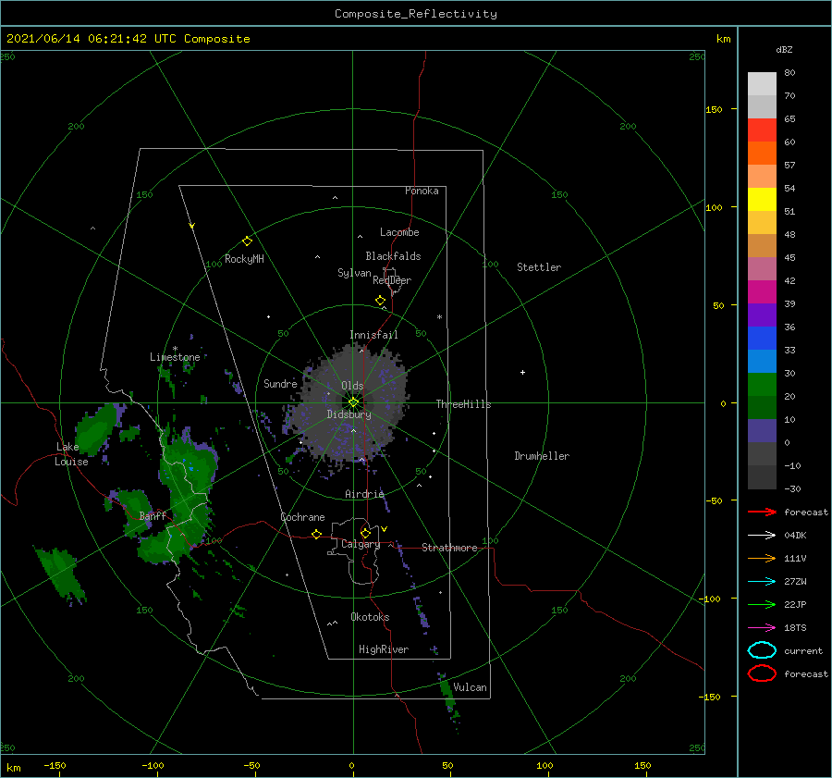Select the Strathmore label

point(449,548)
